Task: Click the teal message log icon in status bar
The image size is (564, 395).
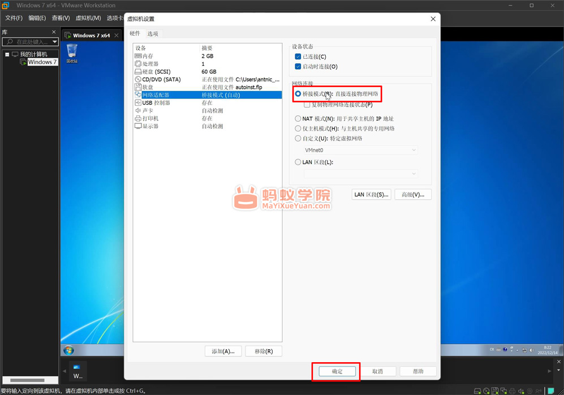Action: tap(550, 390)
